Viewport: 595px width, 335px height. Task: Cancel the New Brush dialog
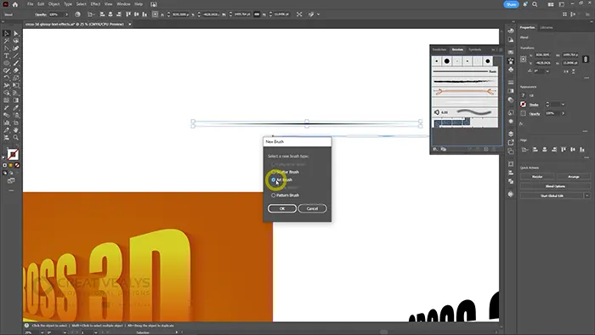tap(312, 208)
